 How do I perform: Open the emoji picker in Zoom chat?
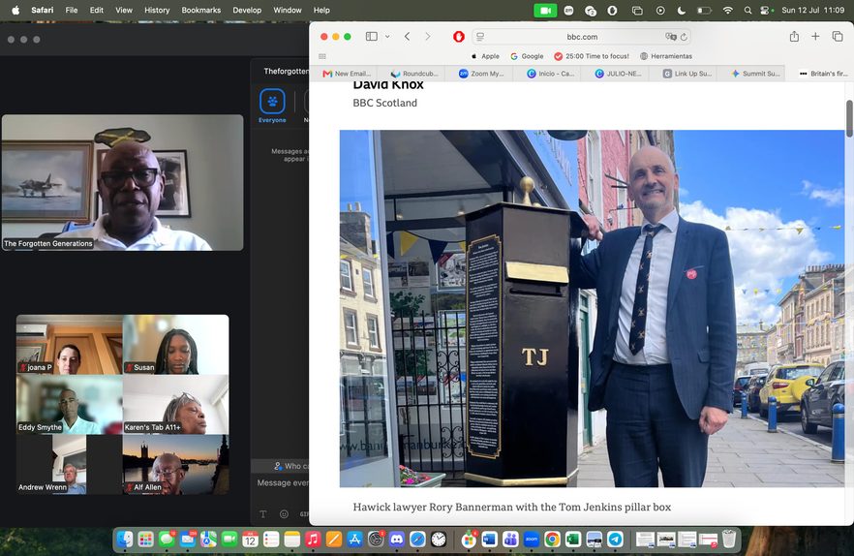(284, 514)
